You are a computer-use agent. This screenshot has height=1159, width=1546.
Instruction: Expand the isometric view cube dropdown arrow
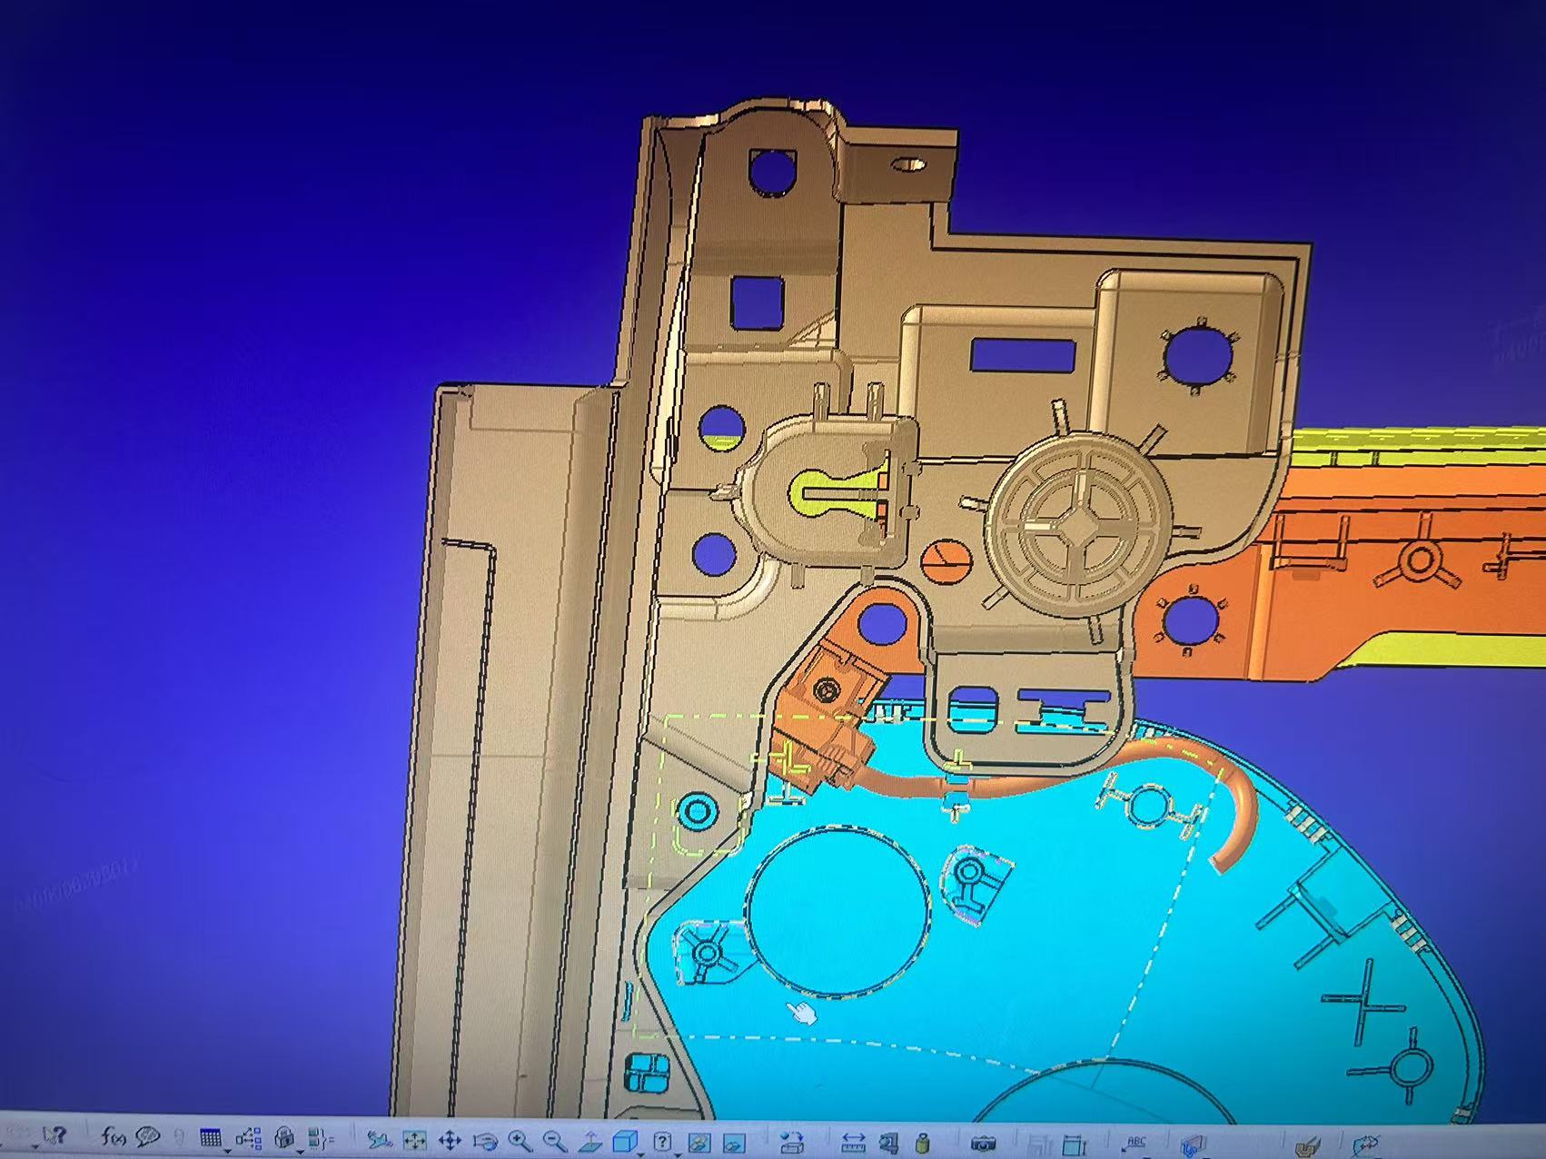[x=642, y=1152]
